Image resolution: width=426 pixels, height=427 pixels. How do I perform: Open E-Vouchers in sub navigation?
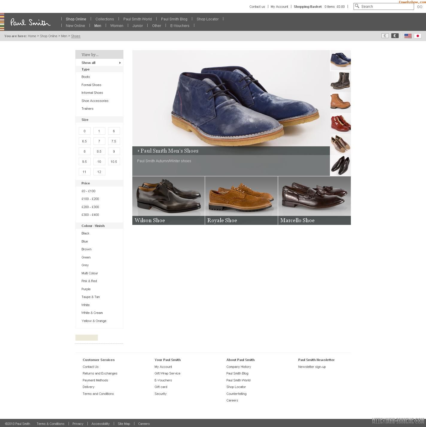tap(180, 25)
